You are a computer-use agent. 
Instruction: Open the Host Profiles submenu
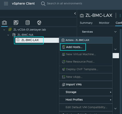tap(86, 100)
